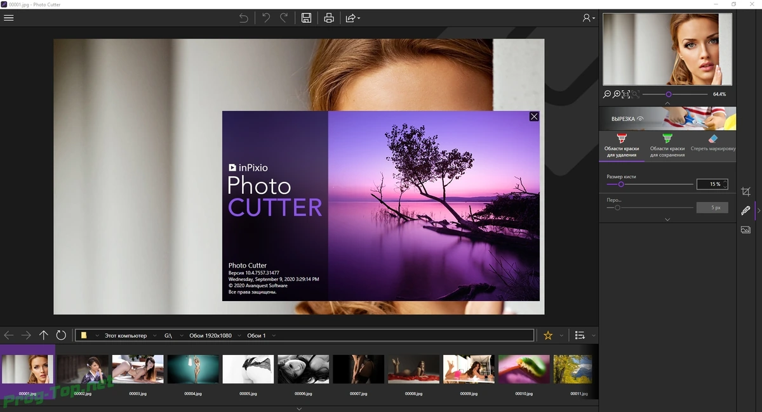
Task: Click the Print icon
Action: point(329,18)
